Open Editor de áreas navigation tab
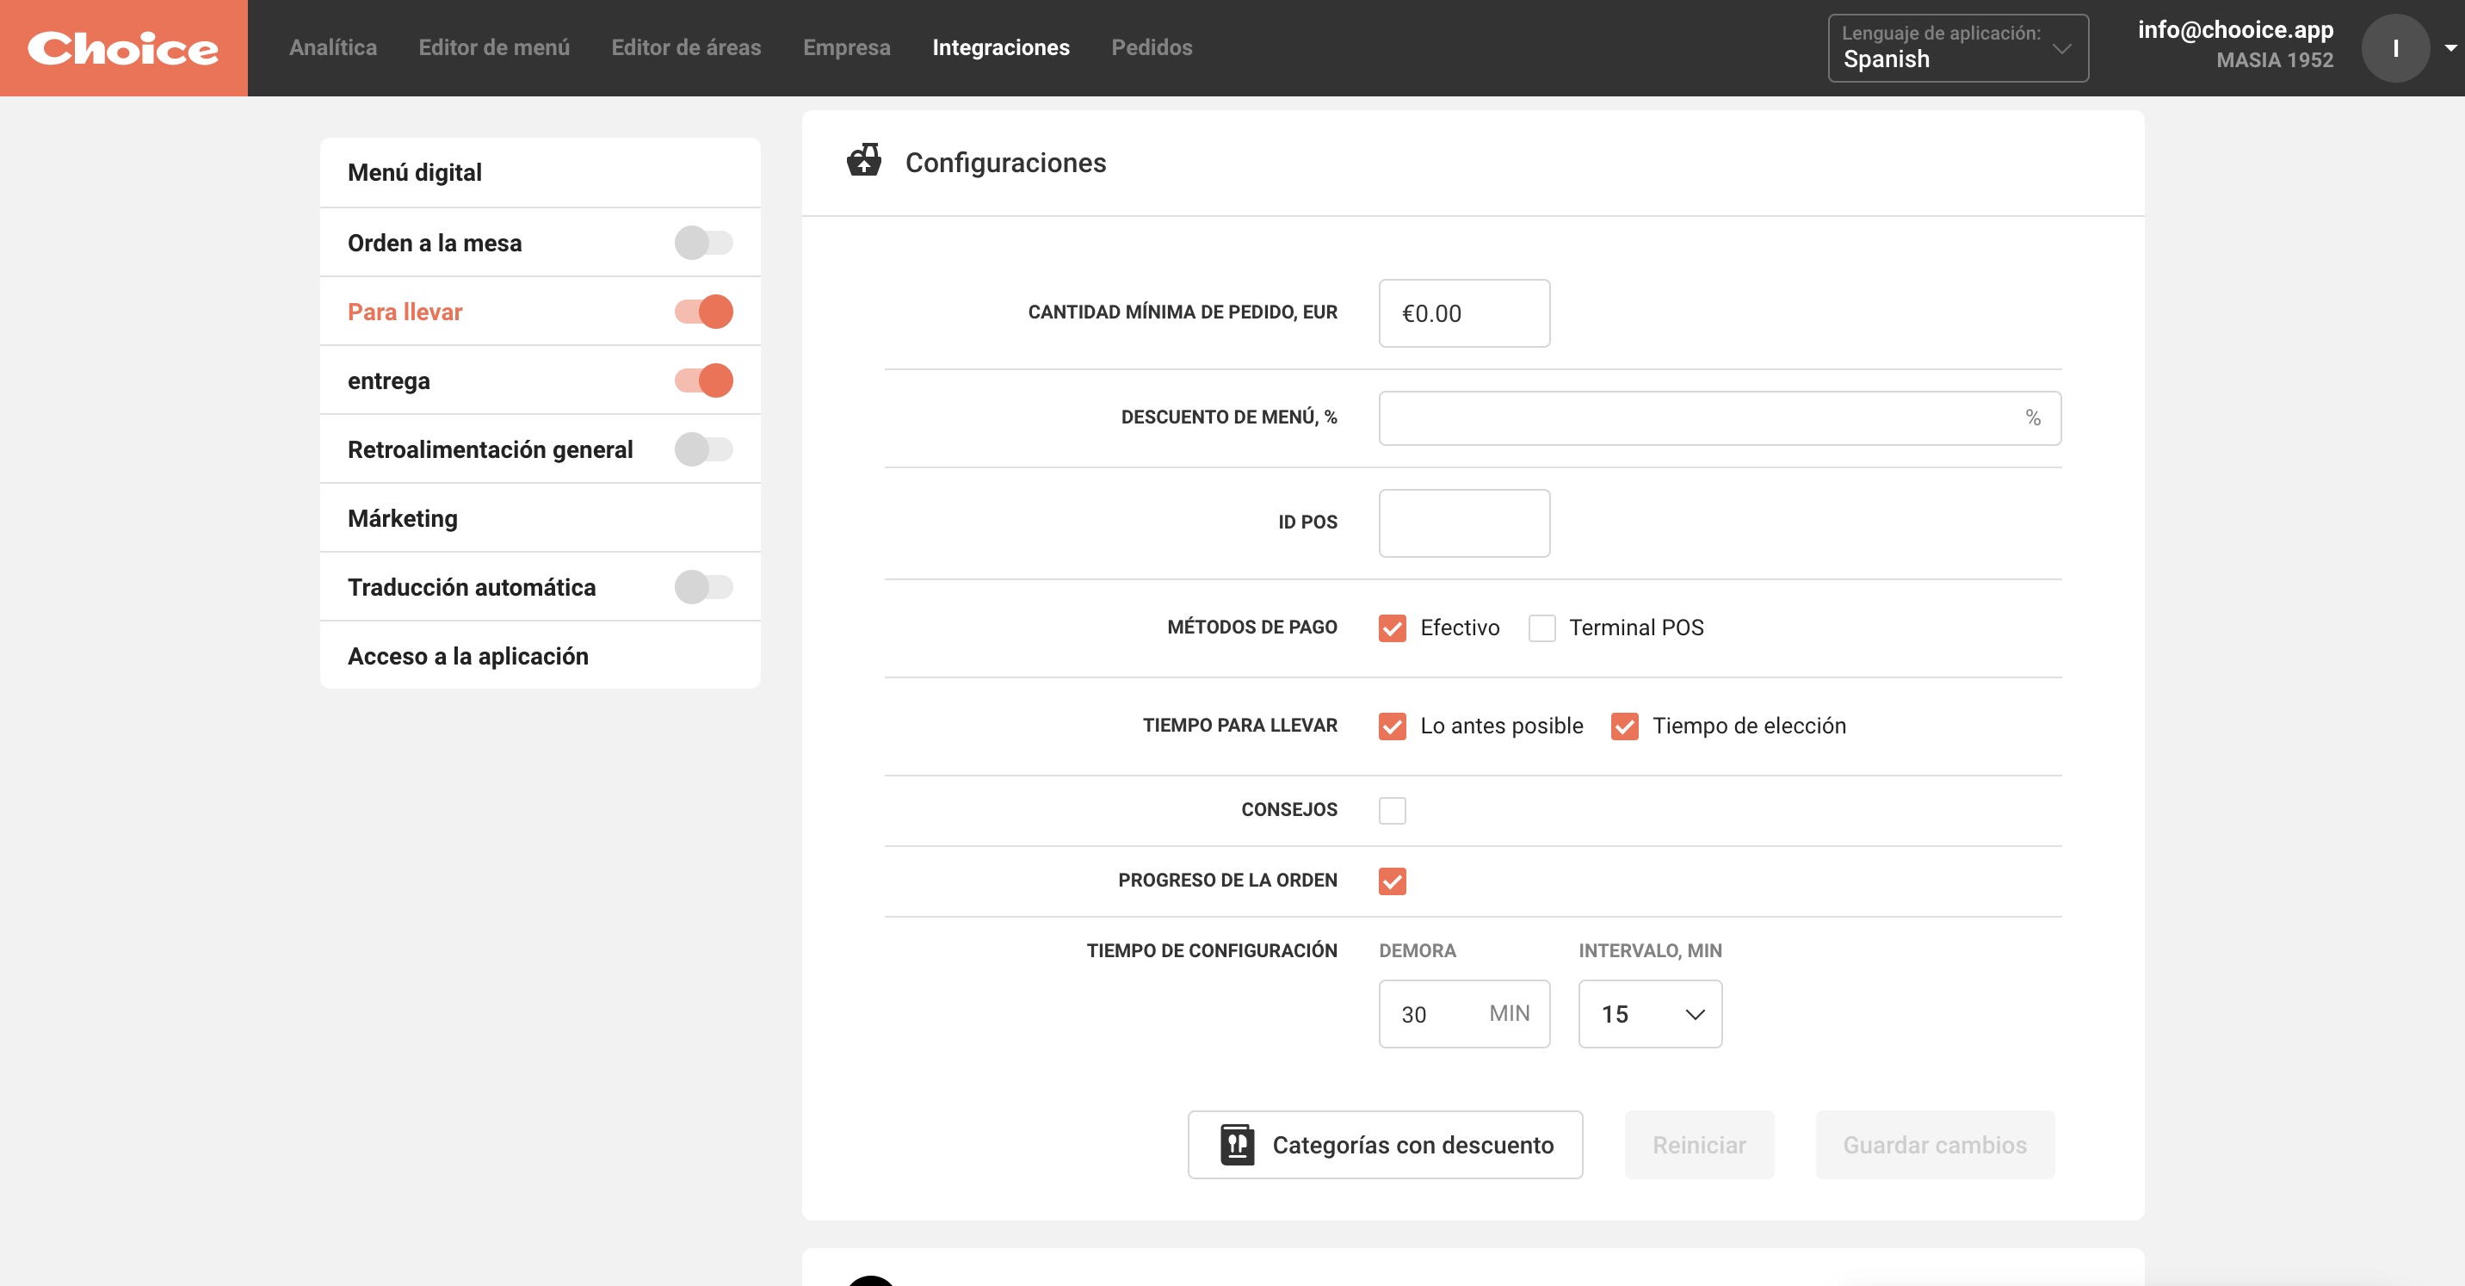This screenshot has height=1286, width=2465. pos(686,47)
